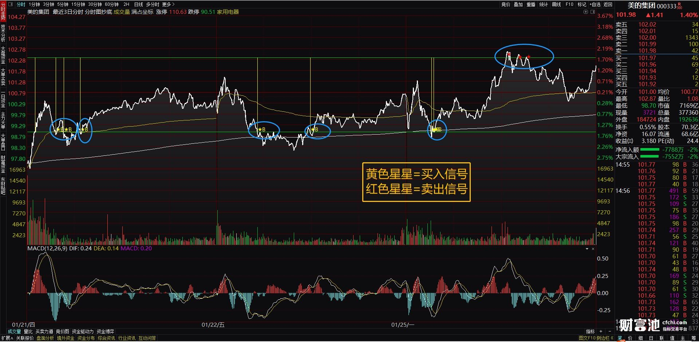Activate the 画线 drawing tool
Image resolution: width=699 pixels, height=342 pixels.
coord(556,4)
